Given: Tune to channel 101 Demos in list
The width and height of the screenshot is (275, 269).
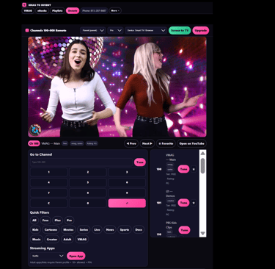Looking at the screenshot, I should pos(183,203).
